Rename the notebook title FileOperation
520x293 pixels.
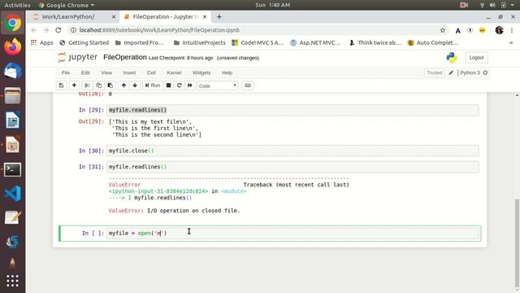124,57
